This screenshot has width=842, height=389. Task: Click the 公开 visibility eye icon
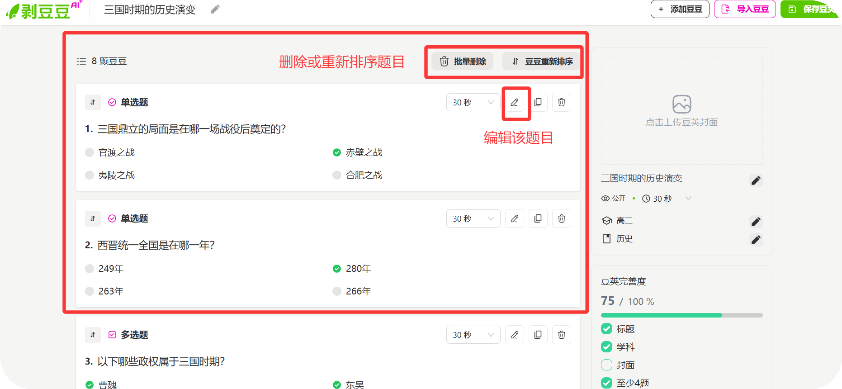605,199
